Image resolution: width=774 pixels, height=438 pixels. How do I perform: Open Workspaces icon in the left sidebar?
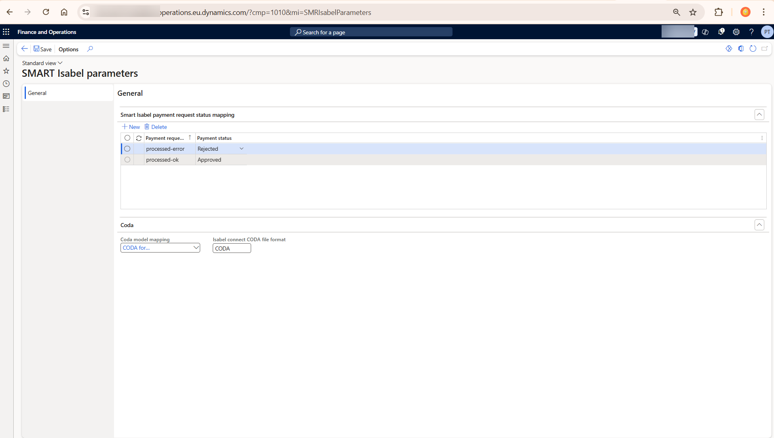click(x=6, y=96)
